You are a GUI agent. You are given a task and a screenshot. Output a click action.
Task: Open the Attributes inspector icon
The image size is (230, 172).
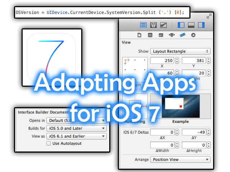click(x=172, y=35)
